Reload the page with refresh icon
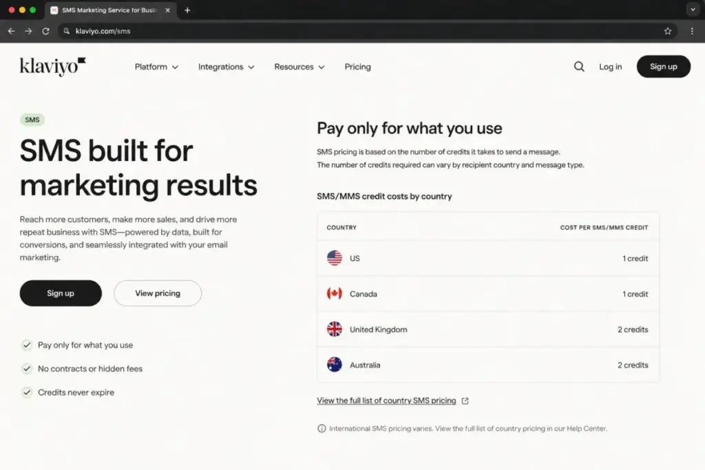Viewport: 705px width, 470px height. point(45,31)
